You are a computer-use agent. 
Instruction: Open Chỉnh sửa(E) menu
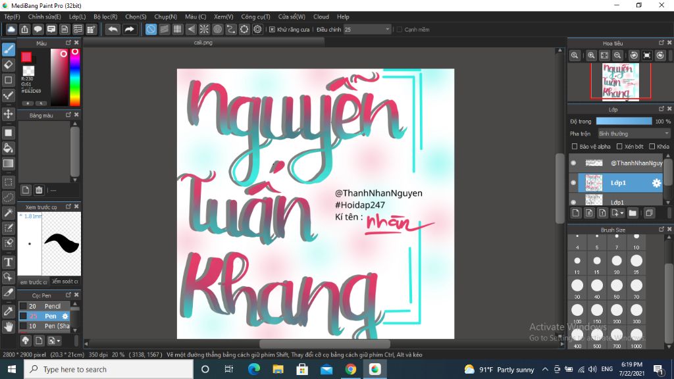click(44, 16)
